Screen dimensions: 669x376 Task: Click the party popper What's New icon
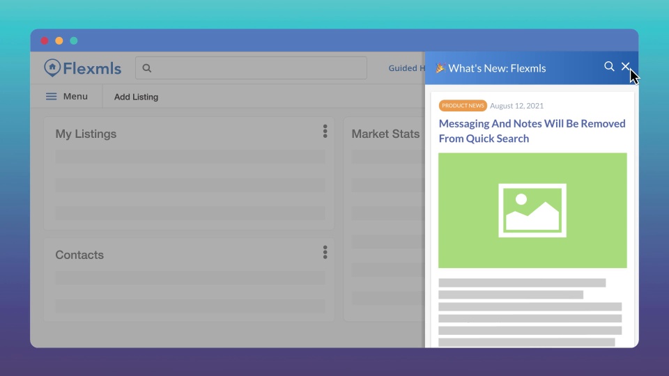point(440,68)
